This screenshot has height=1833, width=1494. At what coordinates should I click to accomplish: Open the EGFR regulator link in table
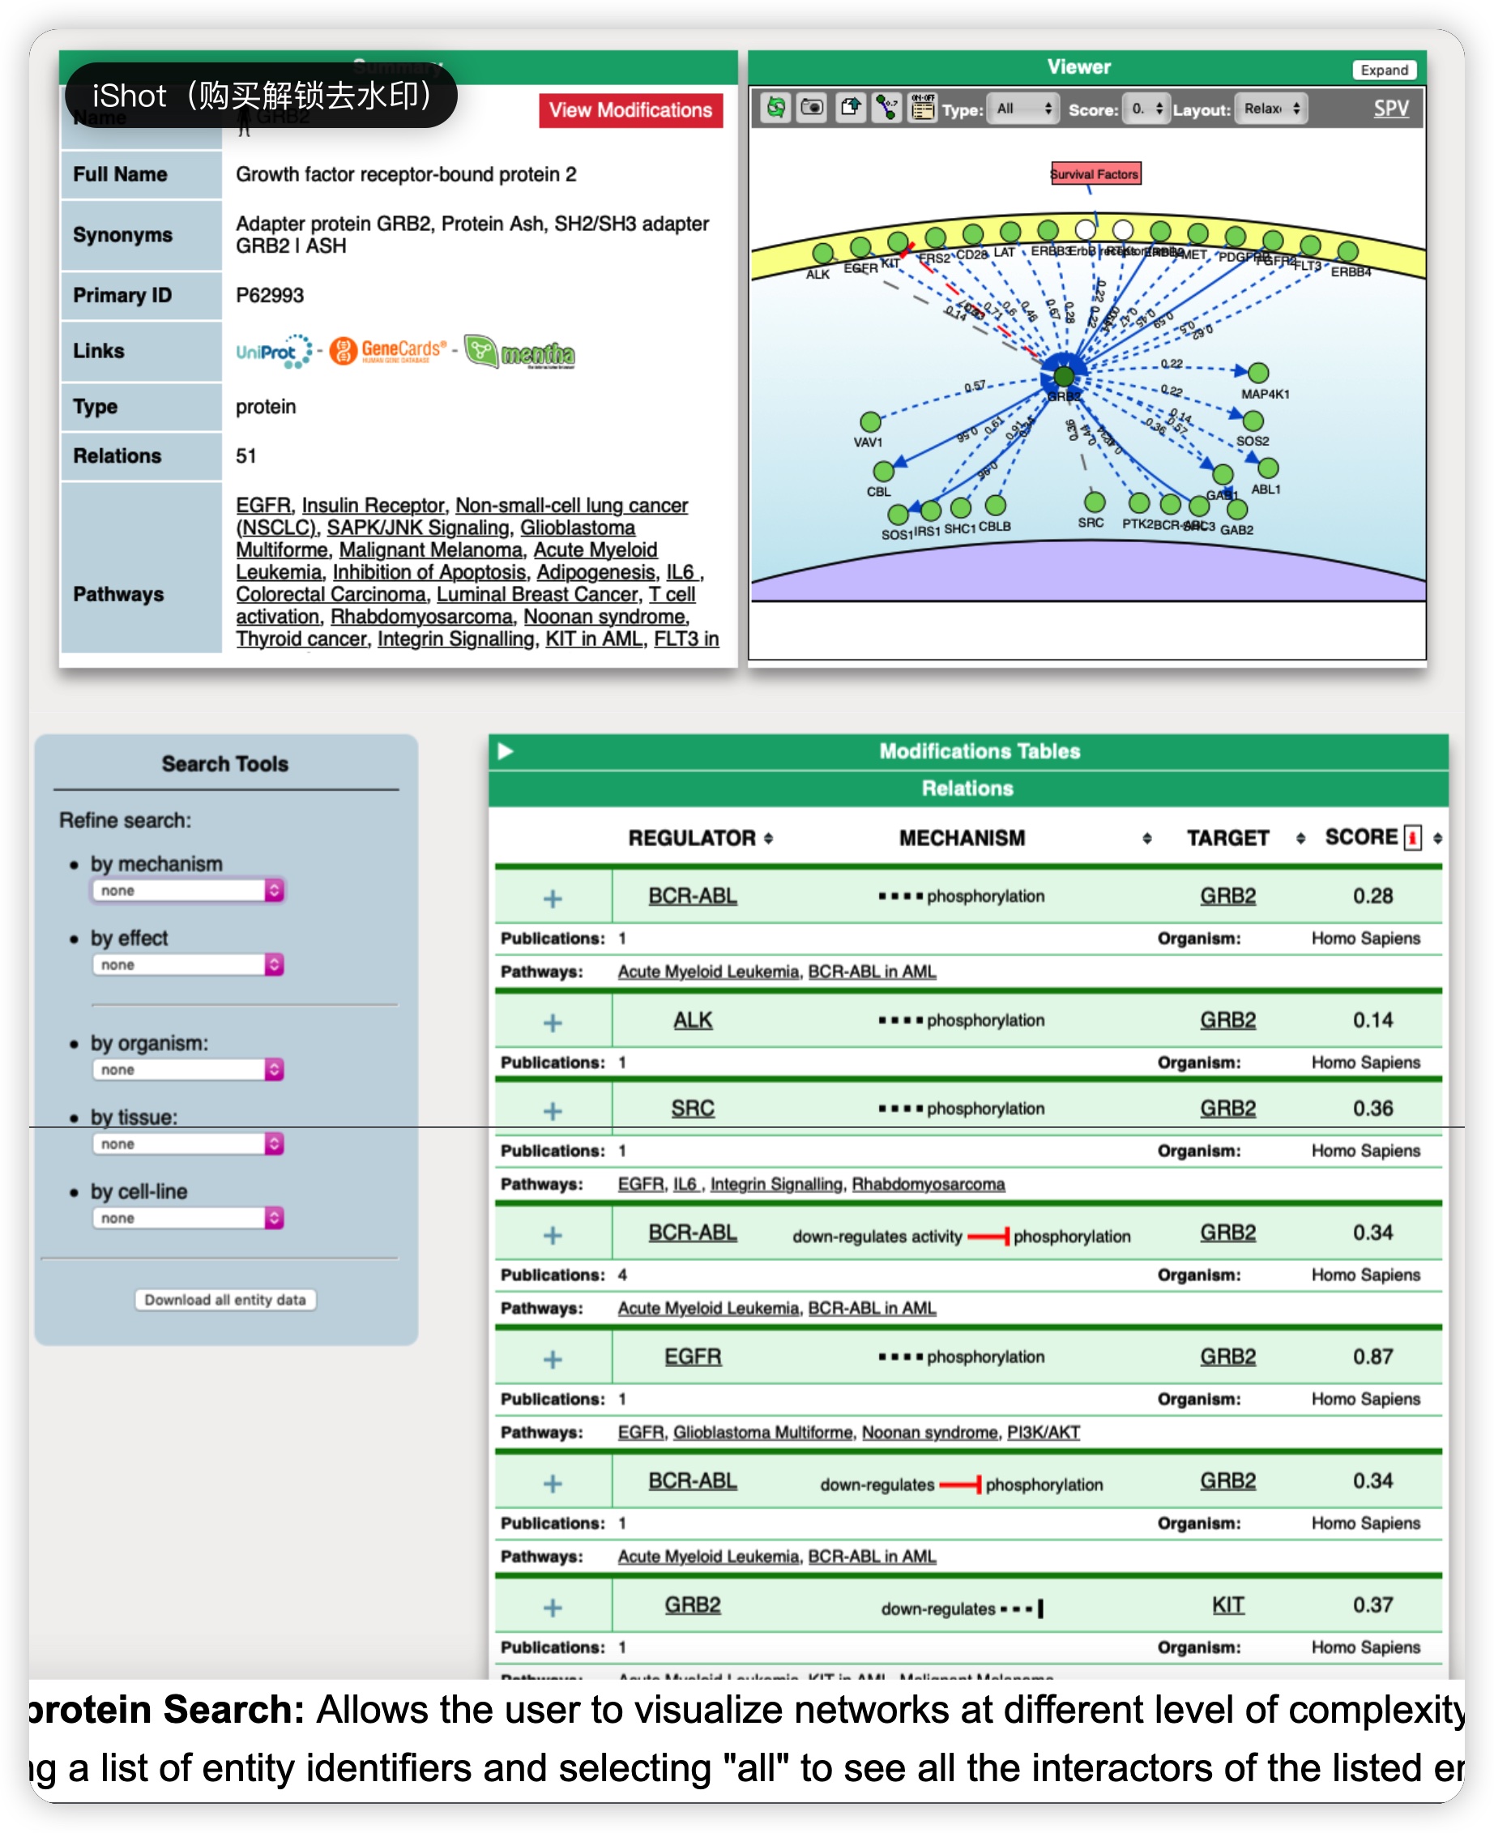coord(693,1357)
